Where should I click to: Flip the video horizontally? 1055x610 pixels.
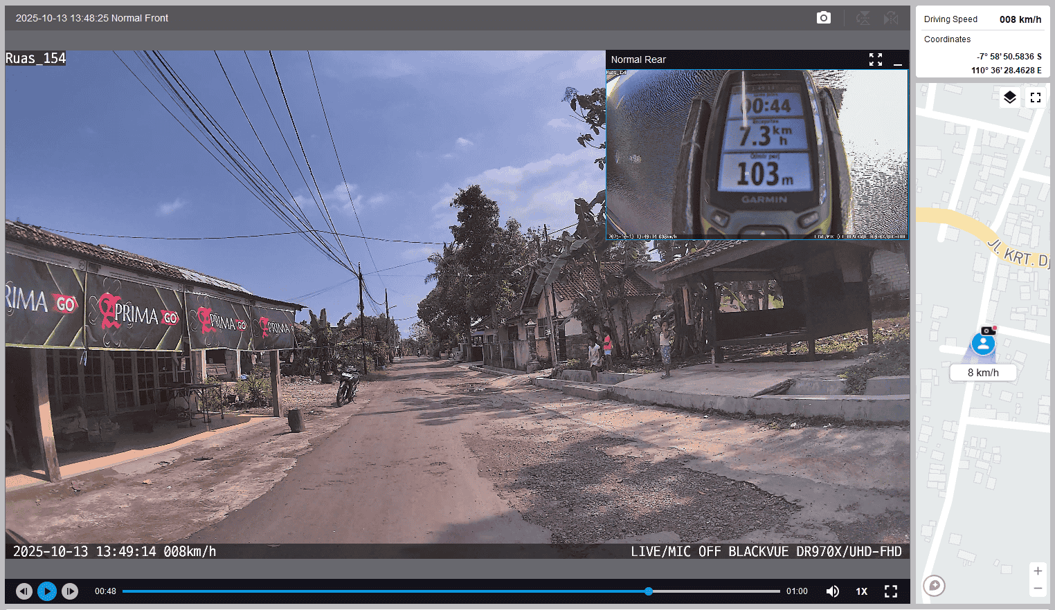pos(891,18)
